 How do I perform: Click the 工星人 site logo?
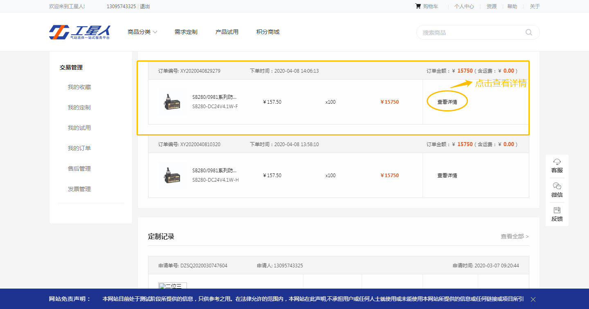point(80,32)
